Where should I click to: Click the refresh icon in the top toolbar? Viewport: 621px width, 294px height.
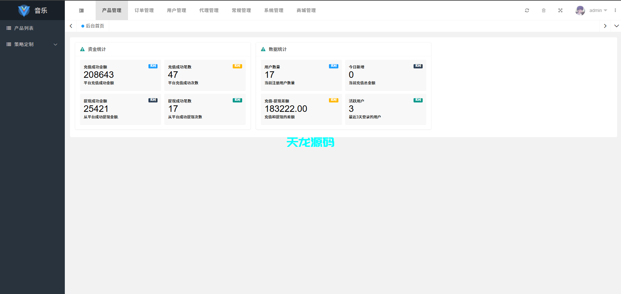[527, 10]
